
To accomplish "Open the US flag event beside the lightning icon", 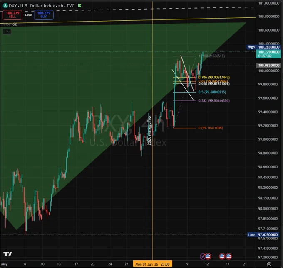I will (208, 256).
